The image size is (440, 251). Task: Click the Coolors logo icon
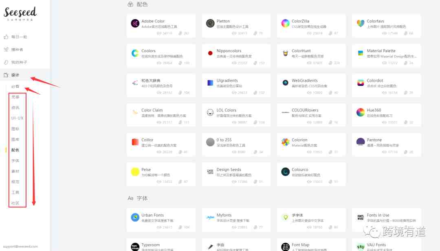coord(135,53)
